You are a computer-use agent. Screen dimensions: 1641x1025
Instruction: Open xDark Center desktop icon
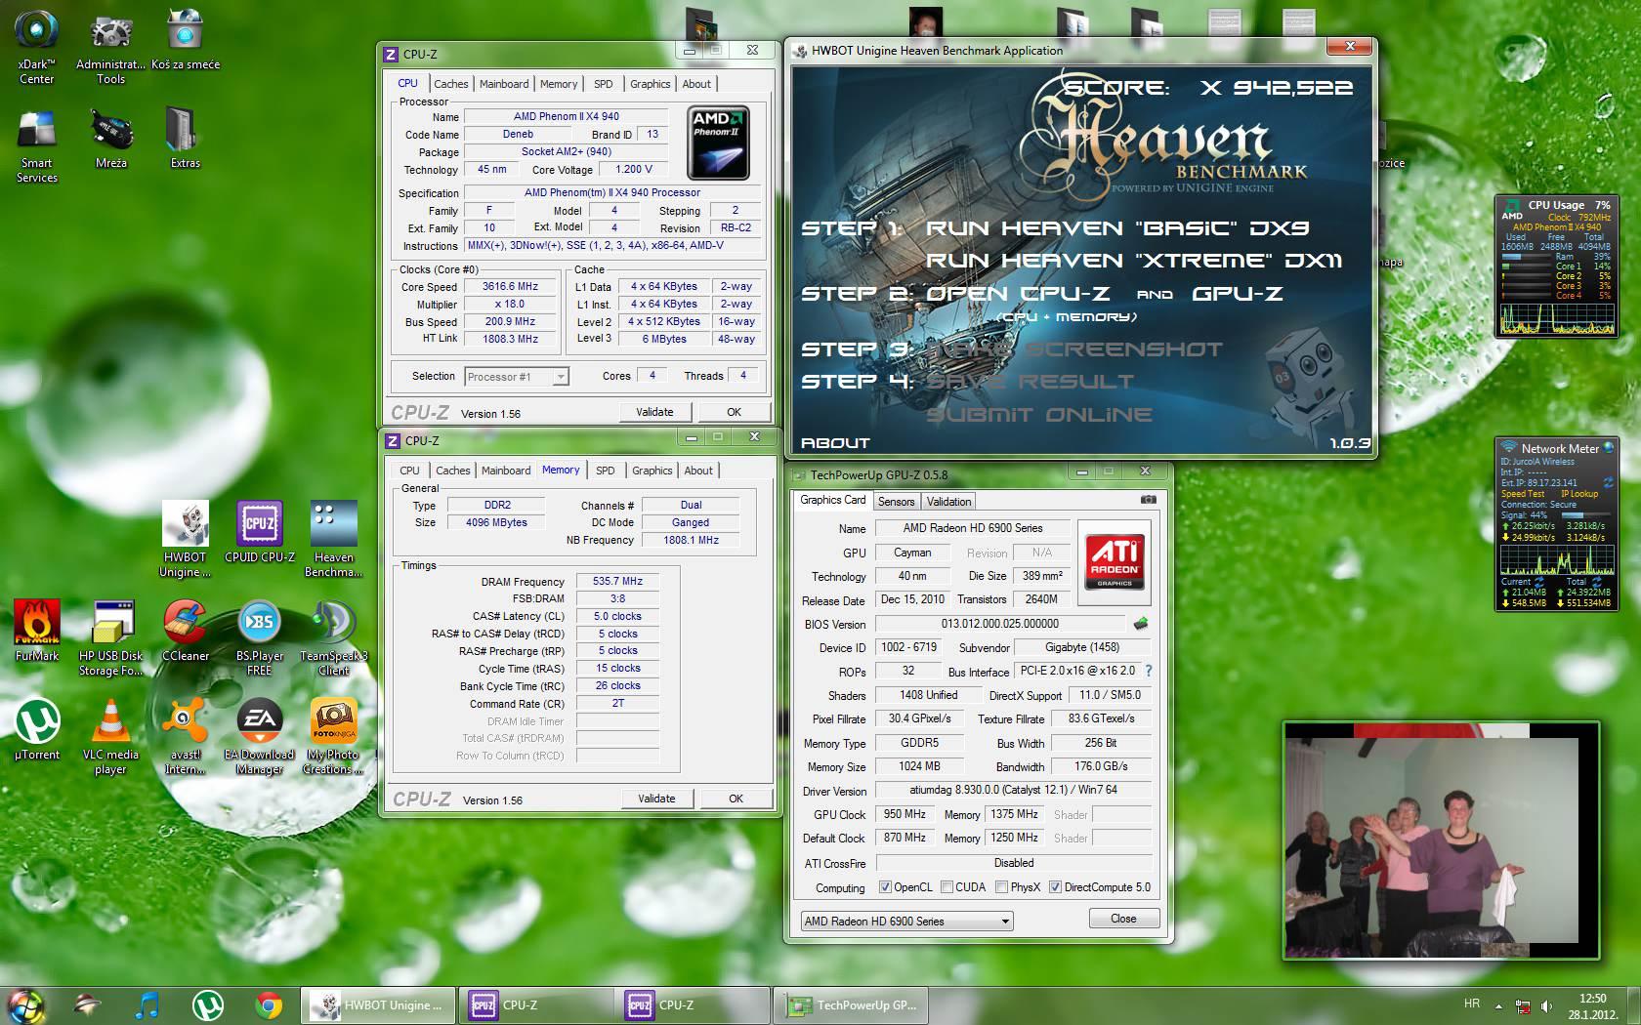click(37, 46)
